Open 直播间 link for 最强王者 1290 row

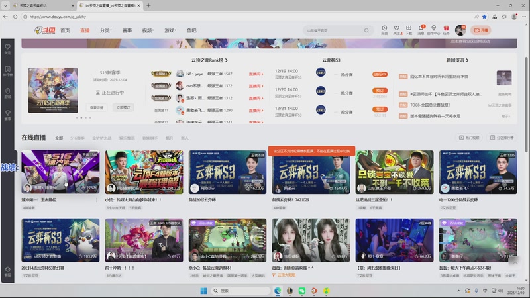256,111
